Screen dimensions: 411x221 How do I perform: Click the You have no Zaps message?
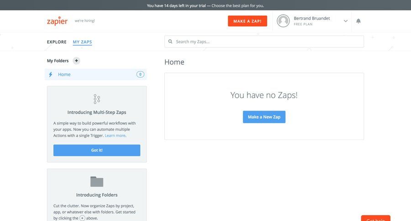(x=264, y=95)
